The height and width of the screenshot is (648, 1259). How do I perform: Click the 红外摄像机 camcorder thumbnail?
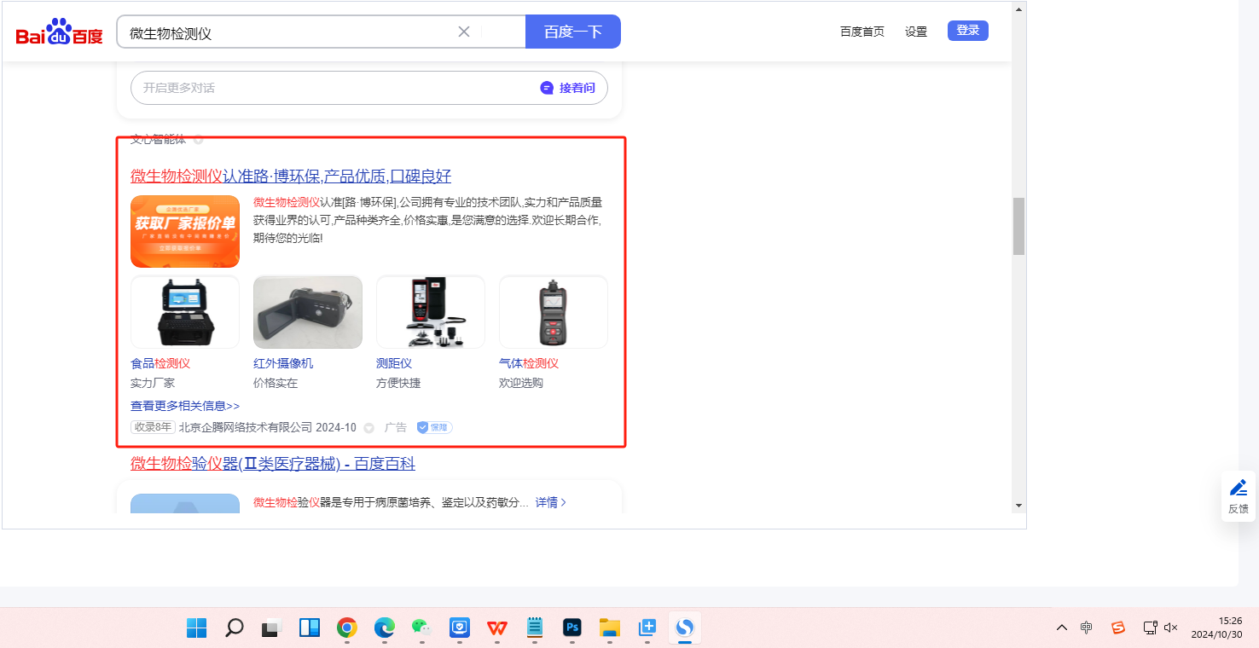point(308,312)
